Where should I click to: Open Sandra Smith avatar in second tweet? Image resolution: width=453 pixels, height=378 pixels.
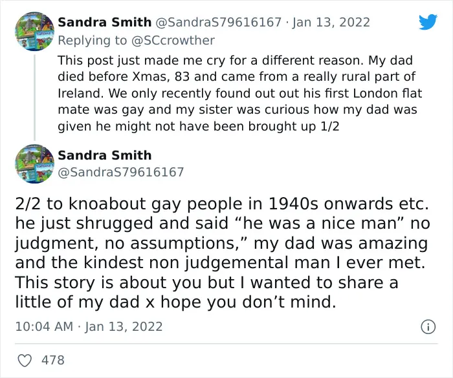click(34, 164)
